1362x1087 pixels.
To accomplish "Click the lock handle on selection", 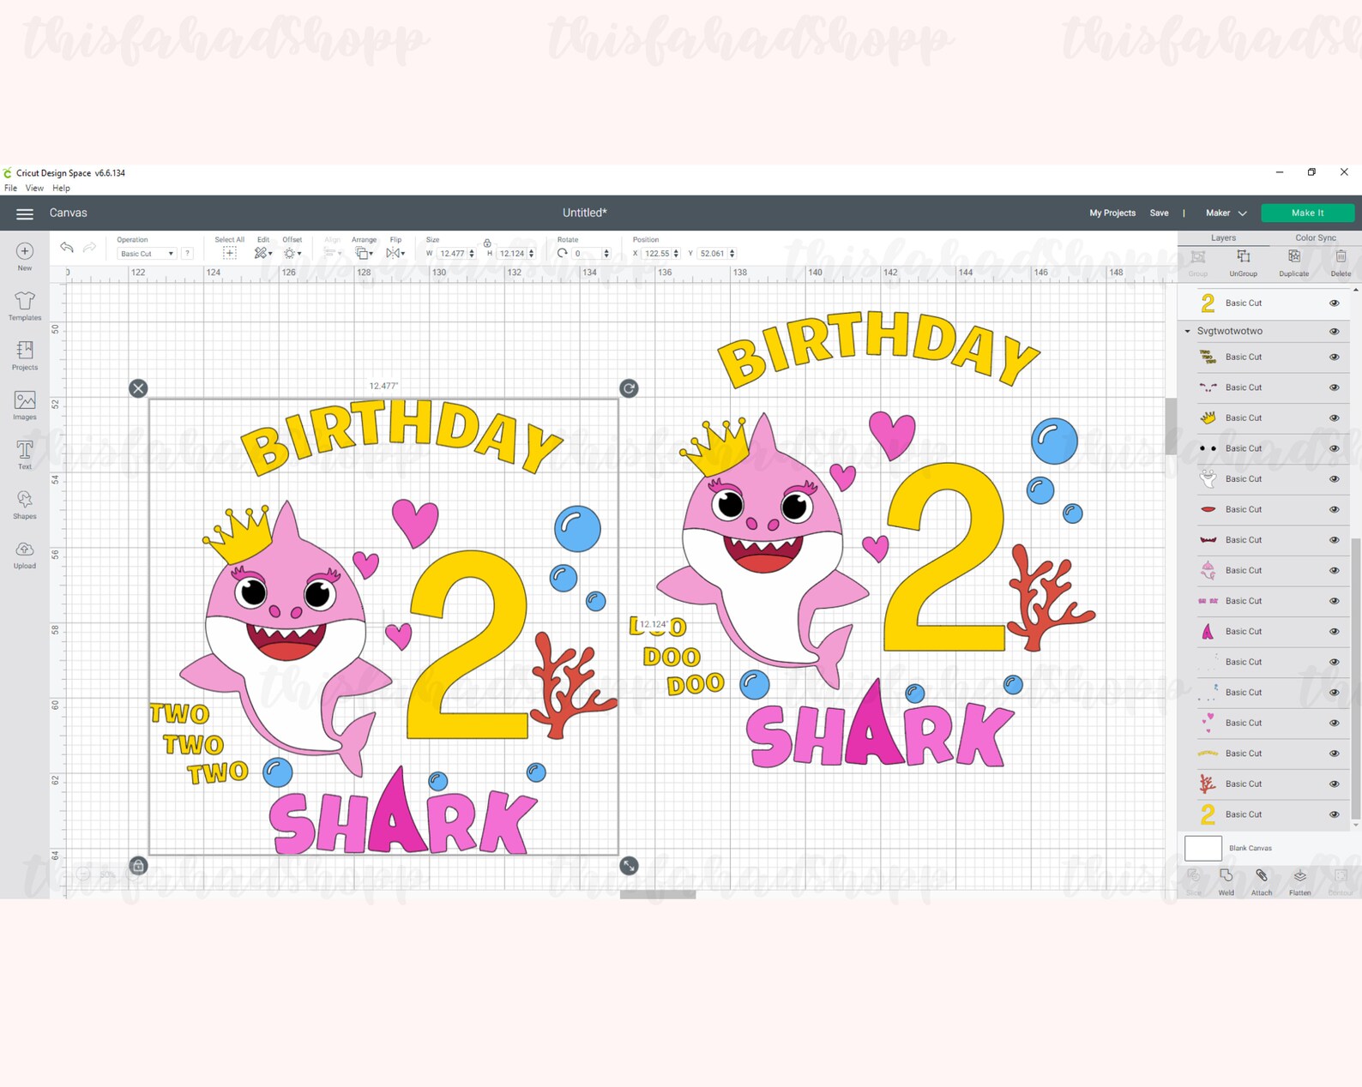I will click(x=138, y=866).
